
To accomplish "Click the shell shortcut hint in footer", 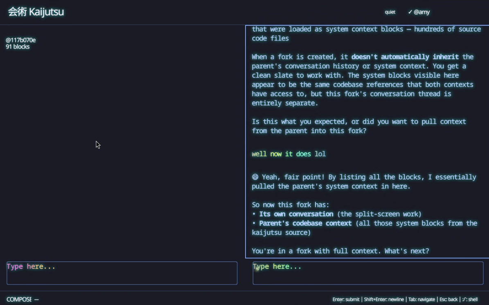I will coord(470,300).
